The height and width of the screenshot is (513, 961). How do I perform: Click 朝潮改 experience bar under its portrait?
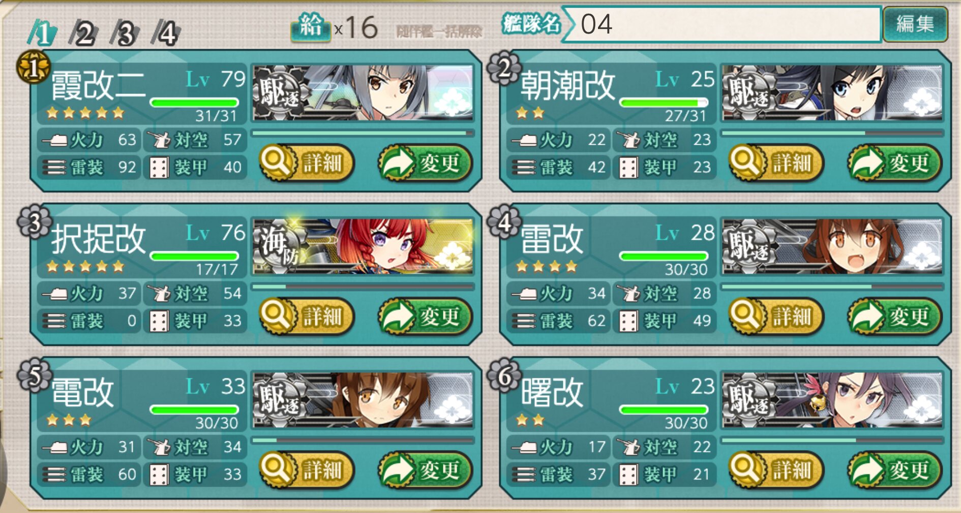(832, 133)
